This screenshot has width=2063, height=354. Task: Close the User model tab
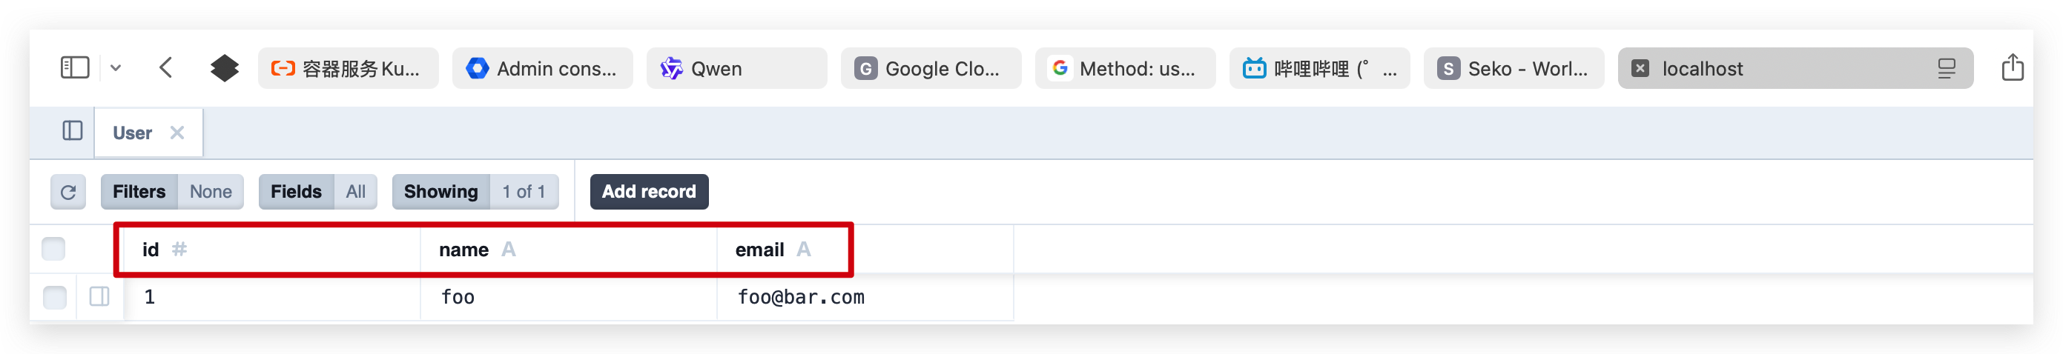(177, 133)
